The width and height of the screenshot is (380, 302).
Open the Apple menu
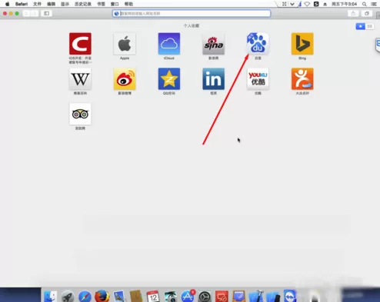pos(8,4)
